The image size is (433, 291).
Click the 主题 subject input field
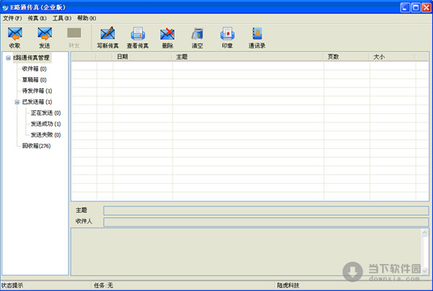(x=266, y=210)
